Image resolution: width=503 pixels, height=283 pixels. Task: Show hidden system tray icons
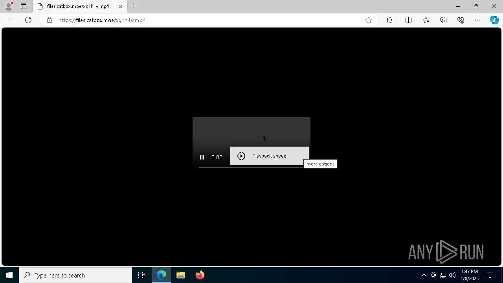(424, 275)
